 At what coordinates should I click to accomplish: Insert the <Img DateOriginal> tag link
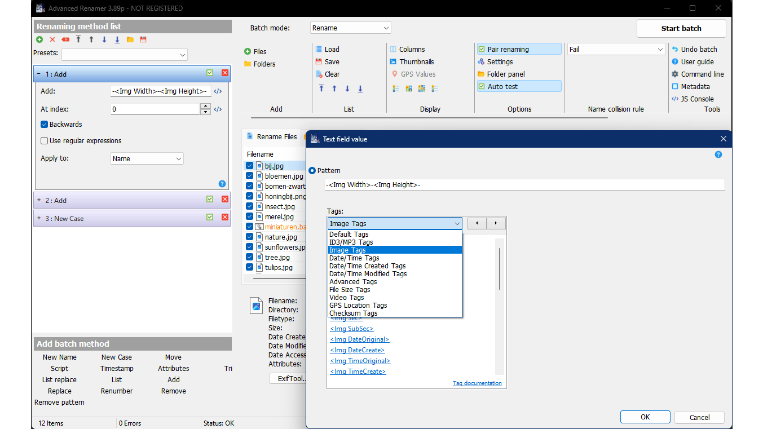click(x=359, y=339)
